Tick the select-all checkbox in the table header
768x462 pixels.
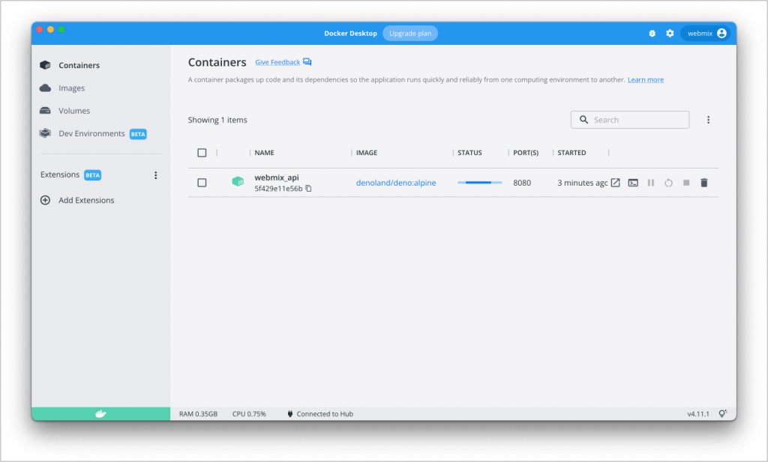(x=202, y=153)
